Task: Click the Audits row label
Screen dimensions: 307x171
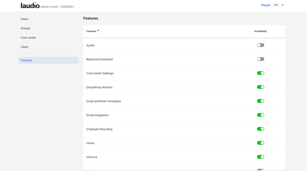Action: (91, 45)
